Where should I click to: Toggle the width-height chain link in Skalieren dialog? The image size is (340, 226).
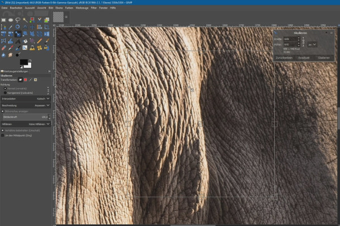(303, 42)
